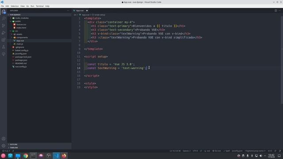Viewport: 283px width, 159px height.
Task: Click the split editor icon
Action: [276, 11]
